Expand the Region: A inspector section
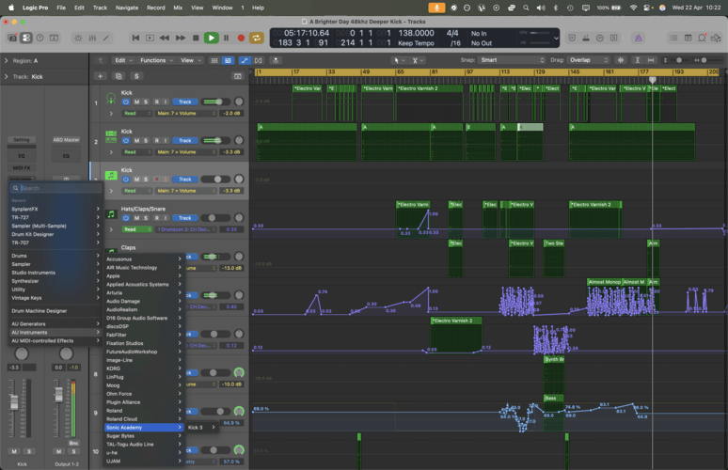Image resolution: width=728 pixels, height=470 pixels. pyautogui.click(x=8, y=60)
